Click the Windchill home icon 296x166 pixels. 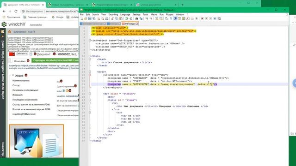10,32
